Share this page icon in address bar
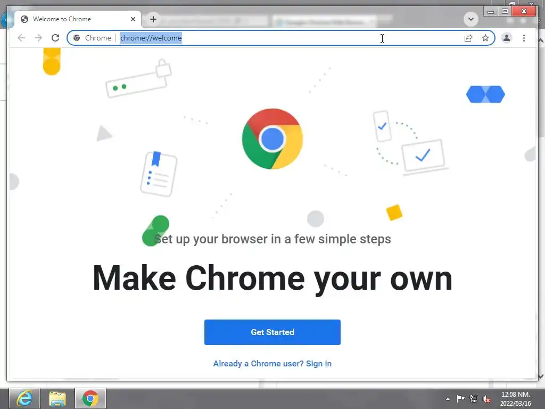This screenshot has height=409, width=545. tap(468, 38)
